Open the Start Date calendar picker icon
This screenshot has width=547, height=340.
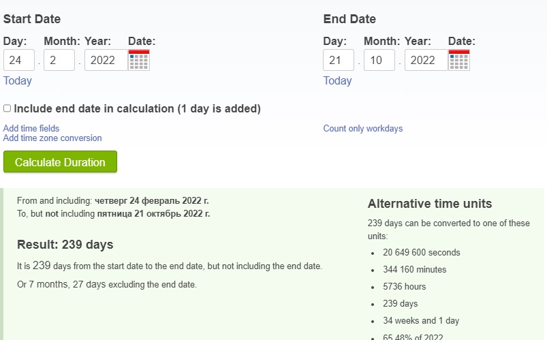tap(139, 60)
